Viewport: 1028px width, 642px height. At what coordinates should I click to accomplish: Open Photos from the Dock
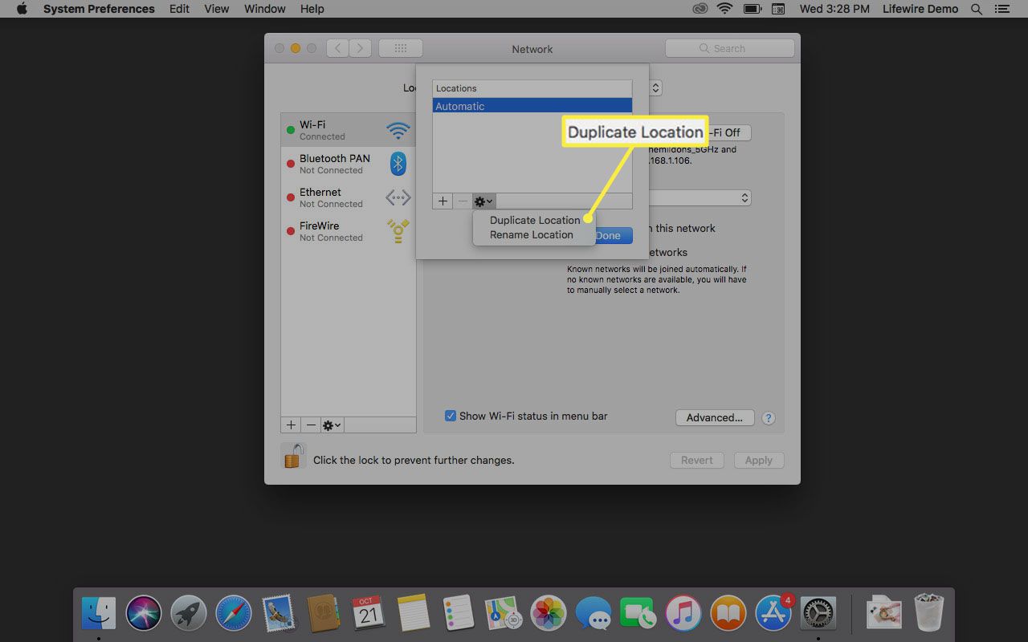549,614
